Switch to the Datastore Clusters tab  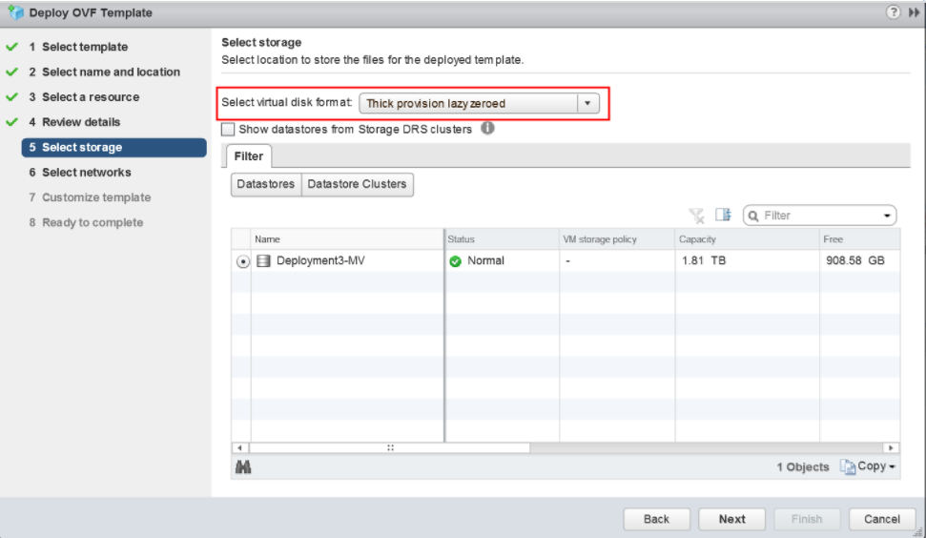[357, 184]
